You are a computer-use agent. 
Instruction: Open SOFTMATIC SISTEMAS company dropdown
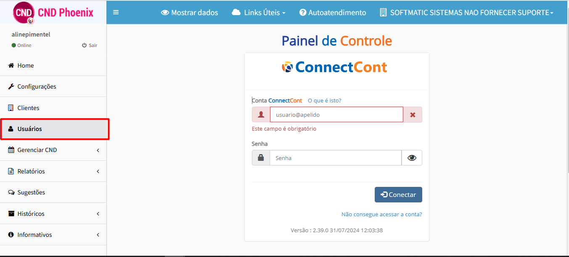(x=467, y=13)
